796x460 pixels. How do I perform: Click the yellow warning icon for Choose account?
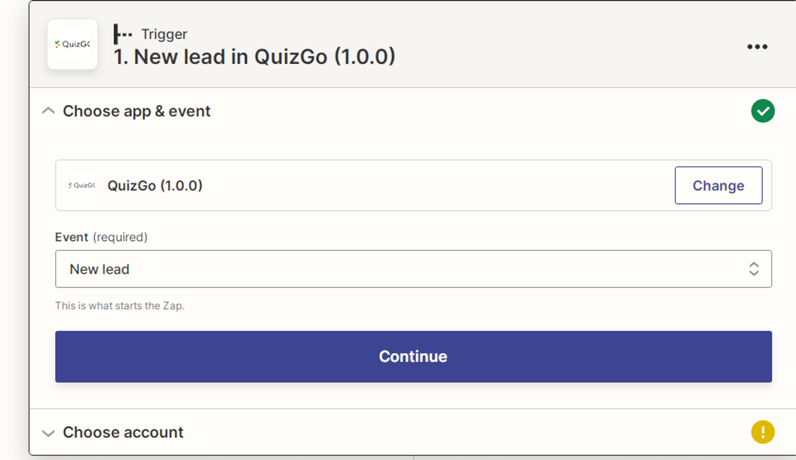click(x=763, y=432)
